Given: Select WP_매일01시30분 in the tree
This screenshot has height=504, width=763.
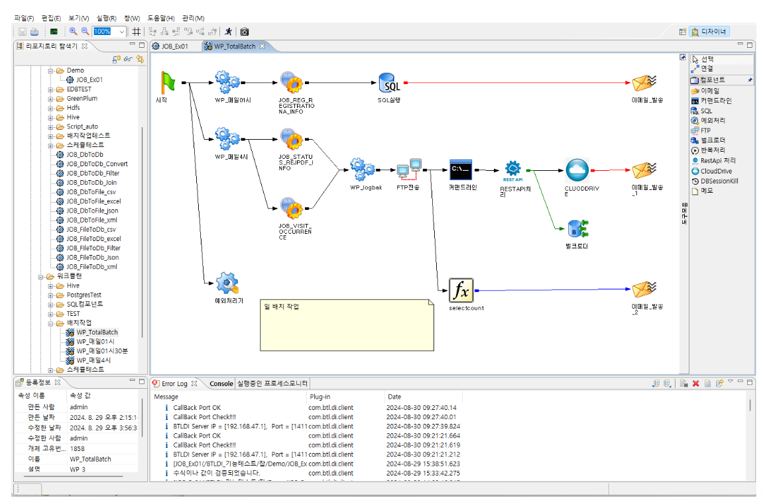Looking at the screenshot, I should coord(102,351).
